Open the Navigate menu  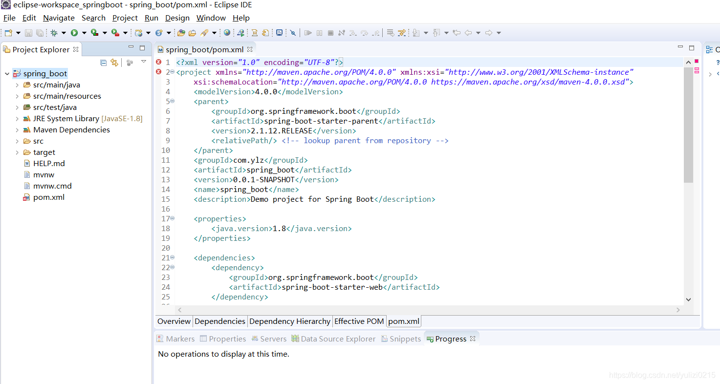59,18
